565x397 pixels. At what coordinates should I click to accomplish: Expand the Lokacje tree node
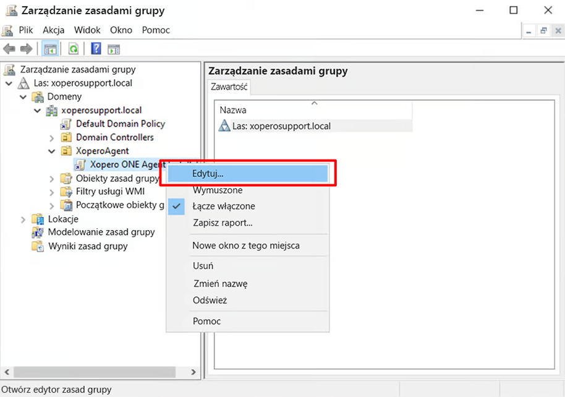click(23, 219)
